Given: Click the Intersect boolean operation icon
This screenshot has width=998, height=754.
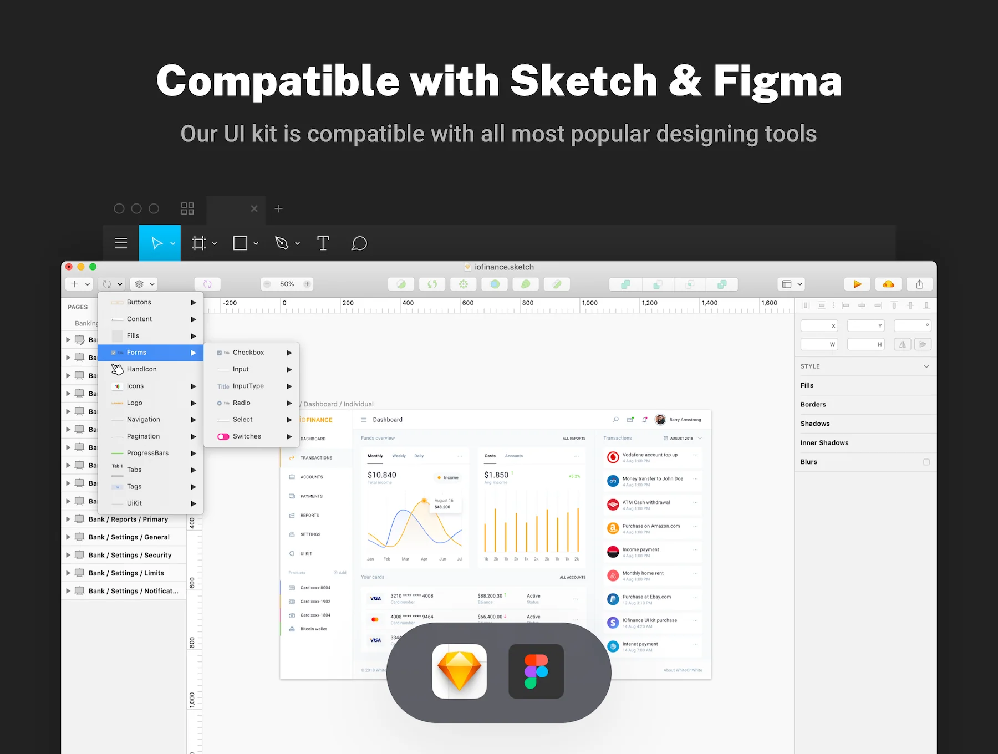Looking at the screenshot, I should click(690, 284).
